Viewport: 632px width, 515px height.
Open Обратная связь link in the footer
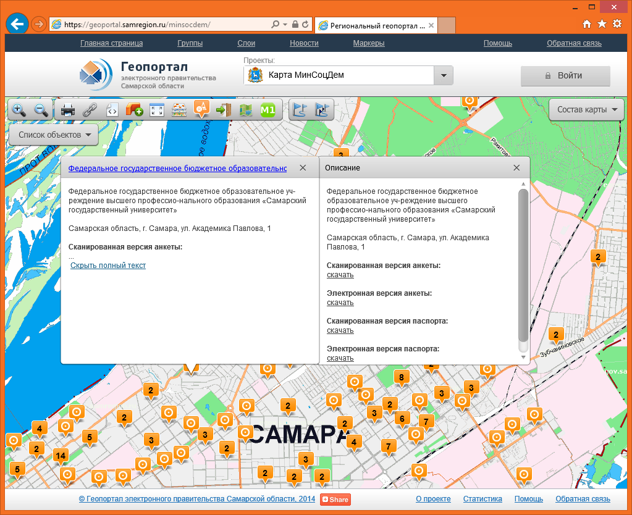pyautogui.click(x=583, y=499)
